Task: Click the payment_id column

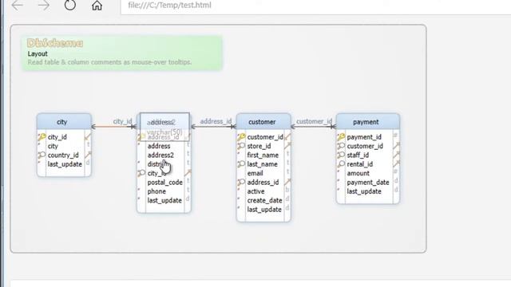Action: [x=364, y=137]
